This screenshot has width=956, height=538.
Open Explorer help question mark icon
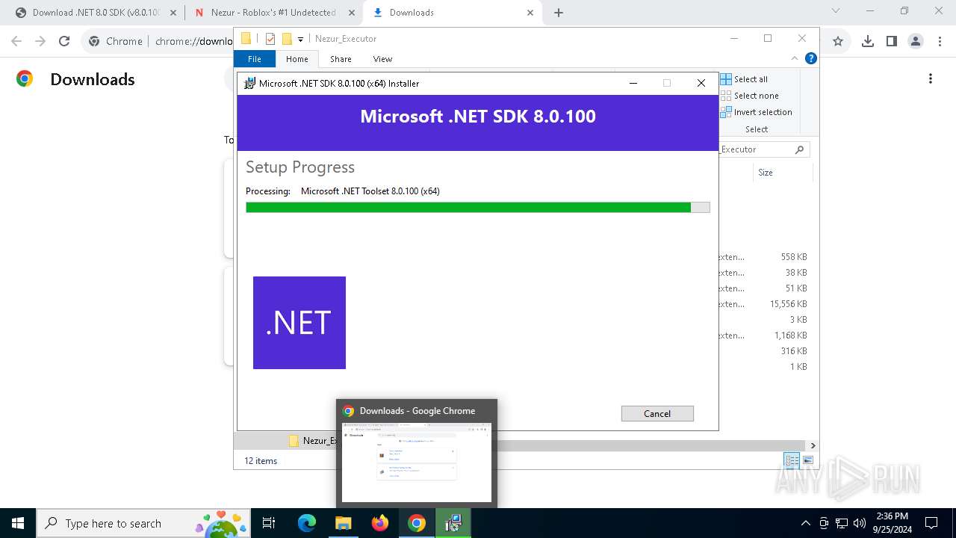[810, 58]
